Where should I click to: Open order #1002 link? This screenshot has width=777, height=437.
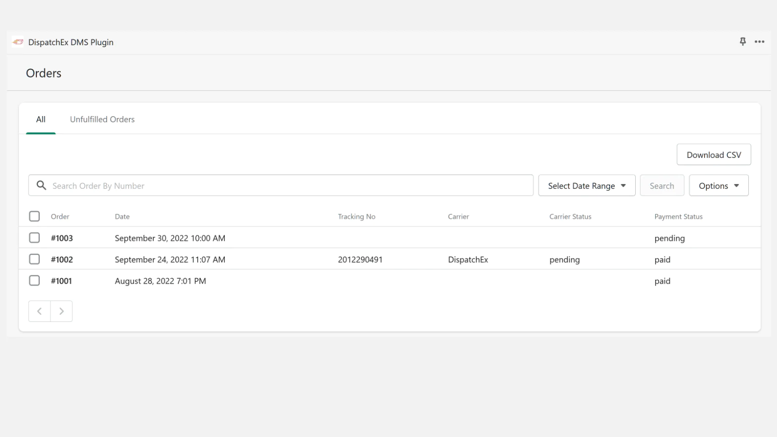[62, 260]
